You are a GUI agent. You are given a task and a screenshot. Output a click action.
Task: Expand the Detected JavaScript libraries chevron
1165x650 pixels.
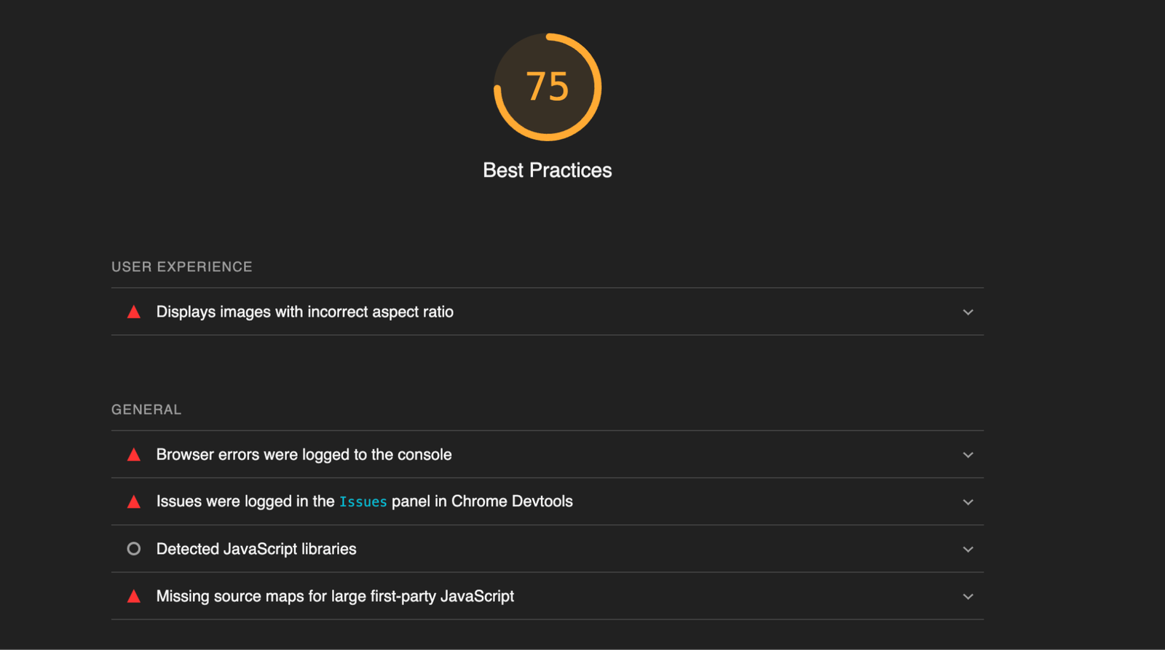(x=968, y=550)
